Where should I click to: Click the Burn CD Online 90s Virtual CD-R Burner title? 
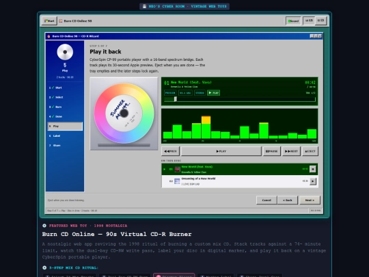tap(117, 234)
